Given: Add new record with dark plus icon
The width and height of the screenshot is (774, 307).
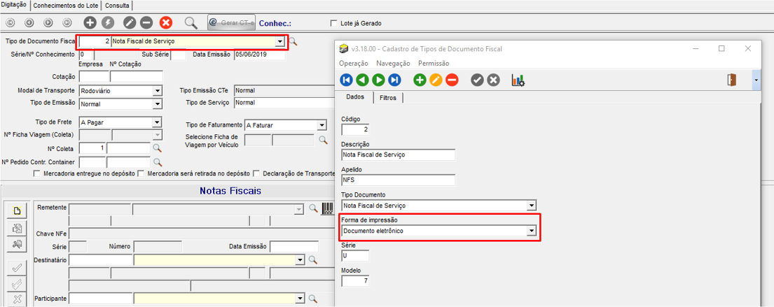Looking at the screenshot, I should coord(90,22).
